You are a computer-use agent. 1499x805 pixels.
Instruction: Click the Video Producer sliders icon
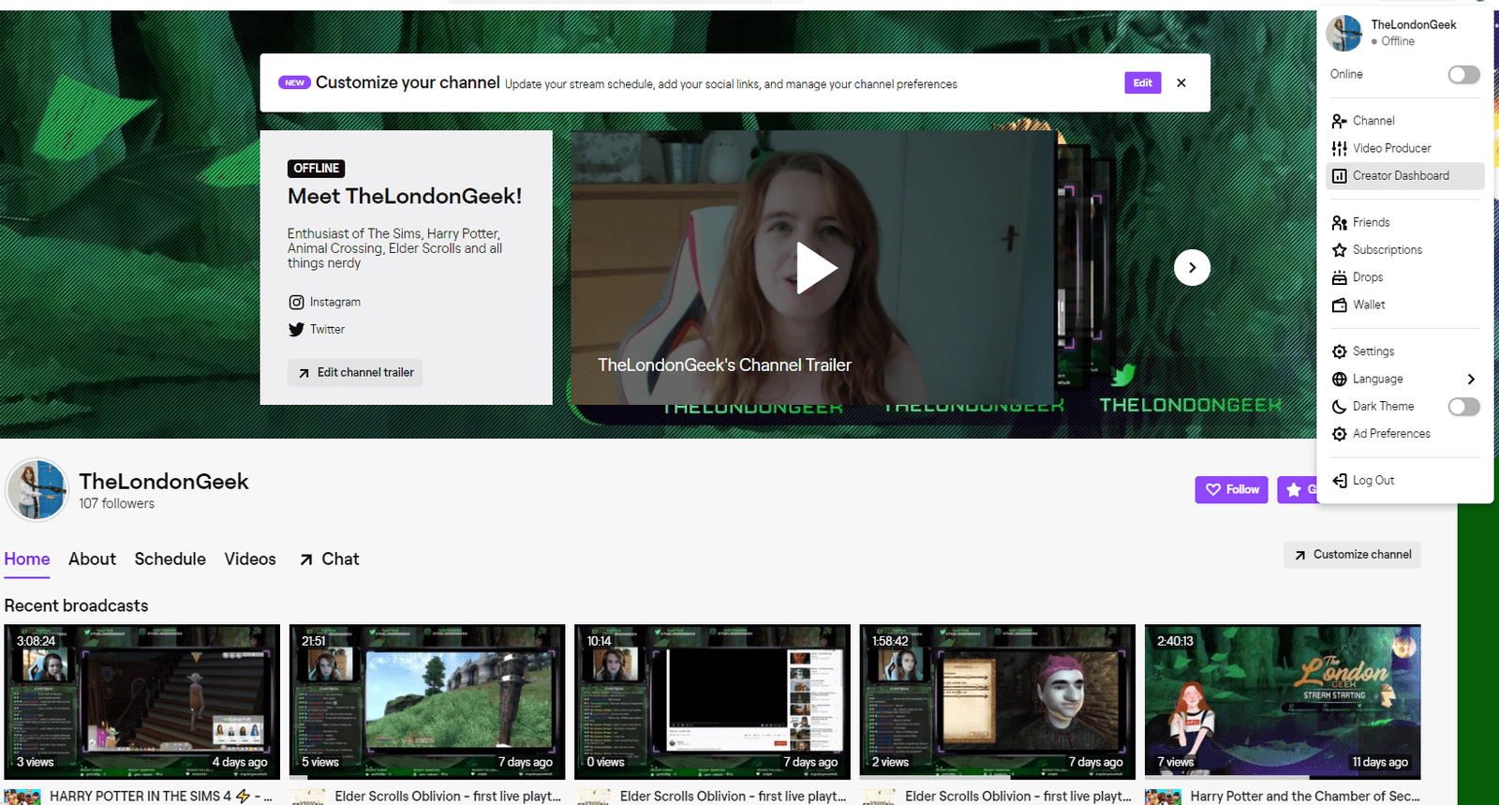coord(1339,148)
